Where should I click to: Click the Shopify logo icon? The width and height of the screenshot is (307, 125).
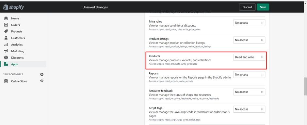(x=6, y=7)
